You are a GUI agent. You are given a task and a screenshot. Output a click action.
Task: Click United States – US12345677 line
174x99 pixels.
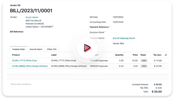[39, 27]
